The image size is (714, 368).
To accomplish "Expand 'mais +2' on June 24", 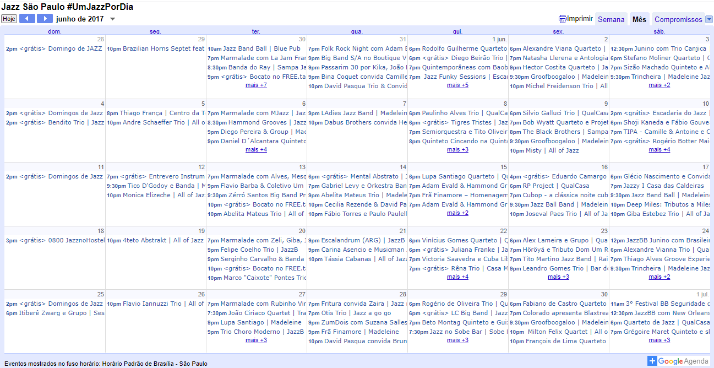I will point(660,277).
